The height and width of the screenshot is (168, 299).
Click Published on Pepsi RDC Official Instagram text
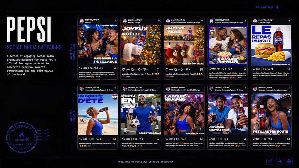coord(145,162)
